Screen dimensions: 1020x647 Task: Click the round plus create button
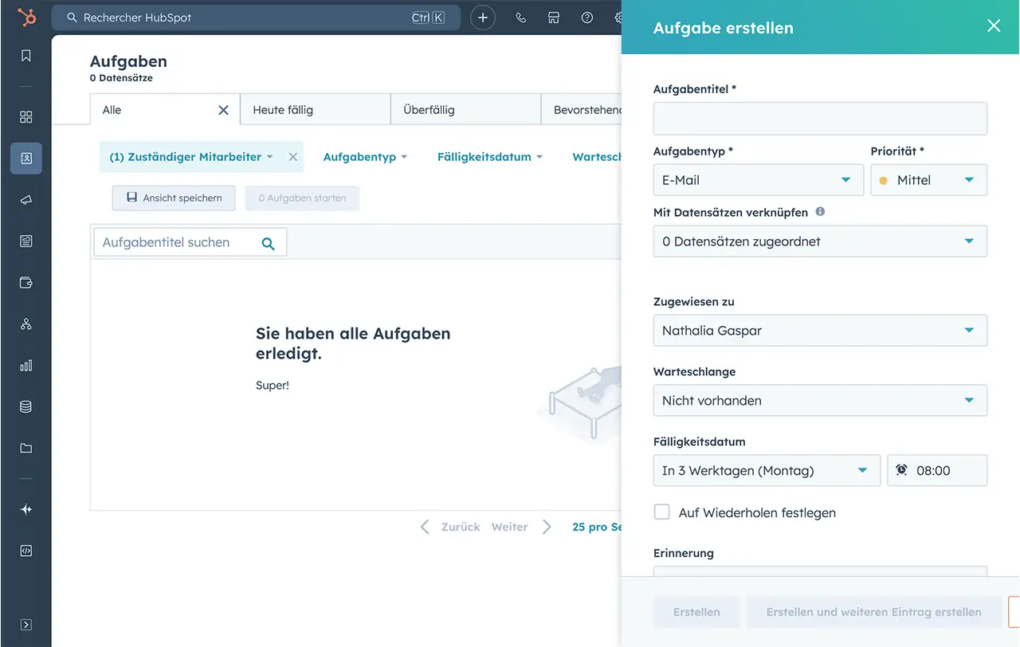pos(483,18)
